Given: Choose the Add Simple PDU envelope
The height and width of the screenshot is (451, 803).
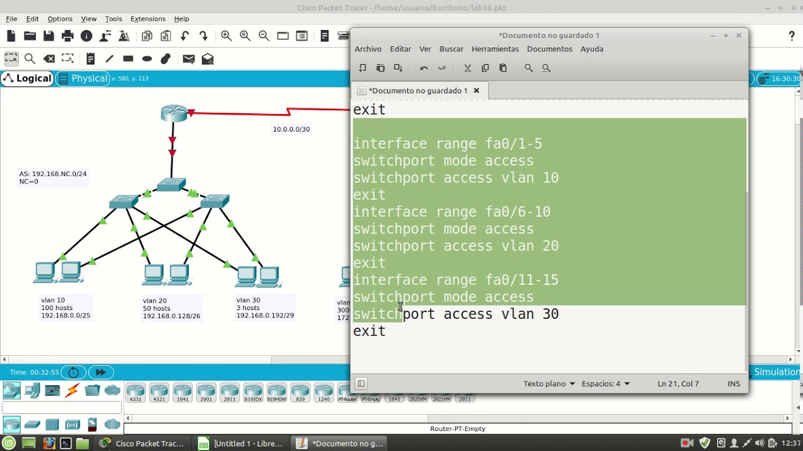Looking at the screenshot, I should click(x=189, y=59).
